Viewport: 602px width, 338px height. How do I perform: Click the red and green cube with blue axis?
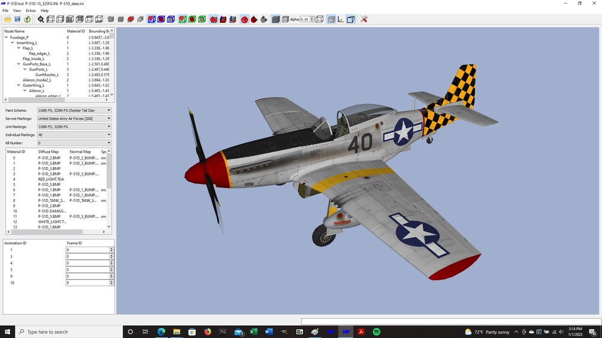[x=223, y=19]
